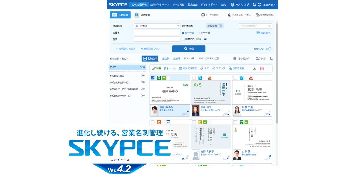Screen dimensions: 342x179
Task: Select the 完全一致 radio button
Action: [x=199, y=33]
